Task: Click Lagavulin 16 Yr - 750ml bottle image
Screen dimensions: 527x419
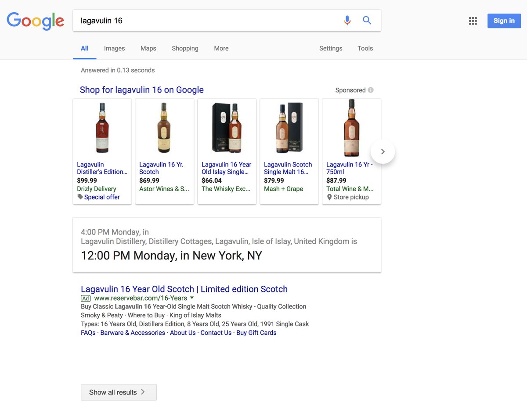Action: pyautogui.click(x=351, y=128)
